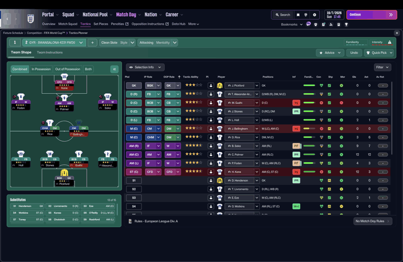The width and height of the screenshot is (403, 262).
Task: Click the S1 substitute slot button
Action: pyautogui.click(x=133, y=180)
